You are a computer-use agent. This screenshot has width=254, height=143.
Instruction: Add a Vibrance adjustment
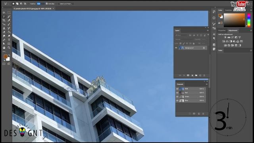[240, 37]
